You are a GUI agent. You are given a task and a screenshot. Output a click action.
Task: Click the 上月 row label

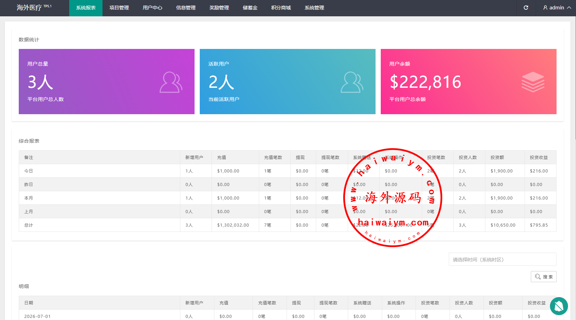[28, 212]
